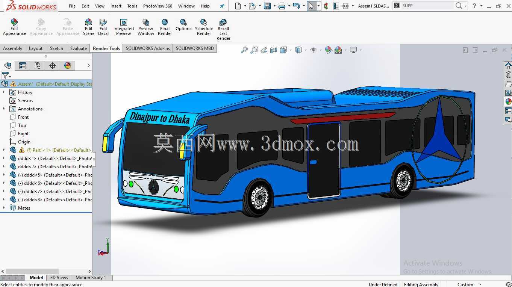
Task: Switch to the Evaluate tab
Action: (x=79, y=48)
